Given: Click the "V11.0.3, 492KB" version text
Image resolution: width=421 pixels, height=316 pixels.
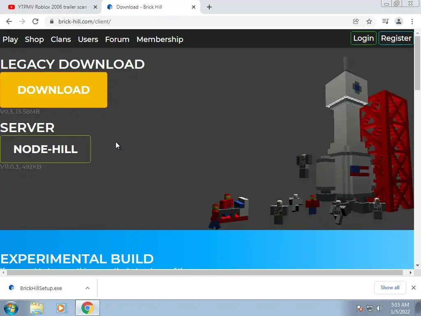Looking at the screenshot, I should click(x=21, y=167).
